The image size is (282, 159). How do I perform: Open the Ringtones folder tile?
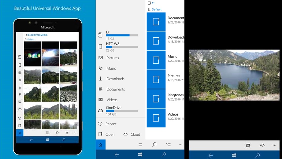tap(156, 98)
